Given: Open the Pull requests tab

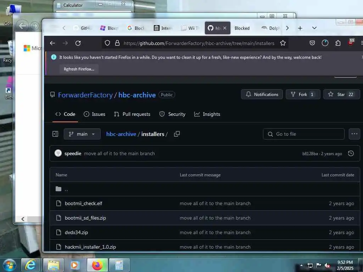Looking at the screenshot, I should 132,114.
